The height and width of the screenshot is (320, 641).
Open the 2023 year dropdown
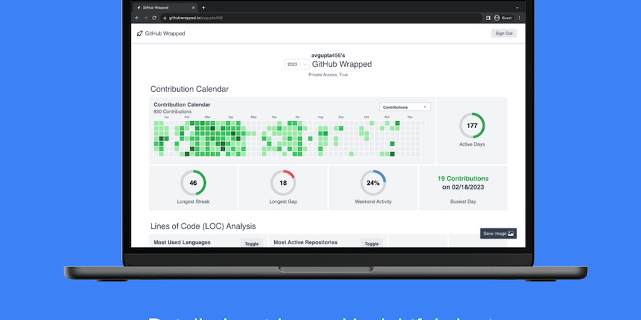(x=297, y=64)
